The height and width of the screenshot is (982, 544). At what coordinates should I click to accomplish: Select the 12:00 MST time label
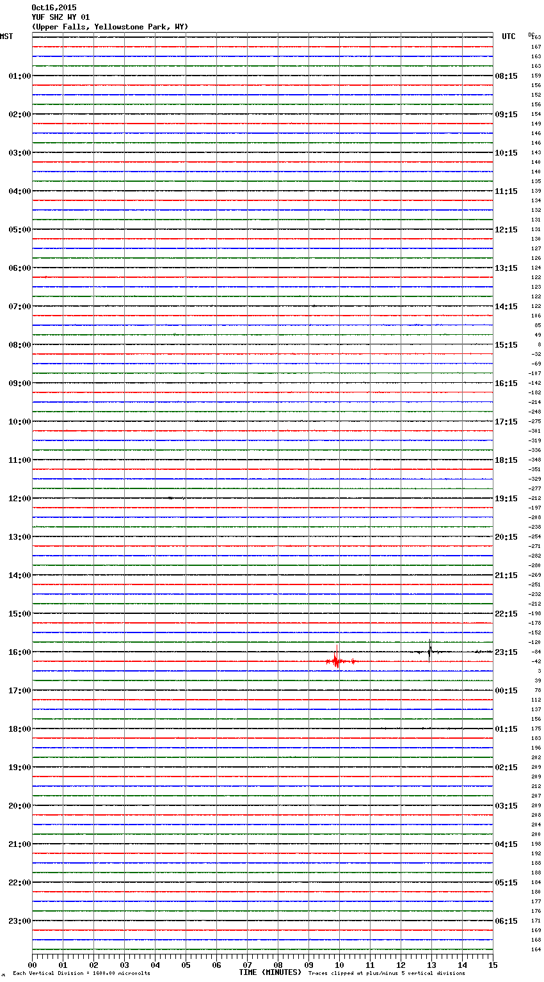pos(20,499)
